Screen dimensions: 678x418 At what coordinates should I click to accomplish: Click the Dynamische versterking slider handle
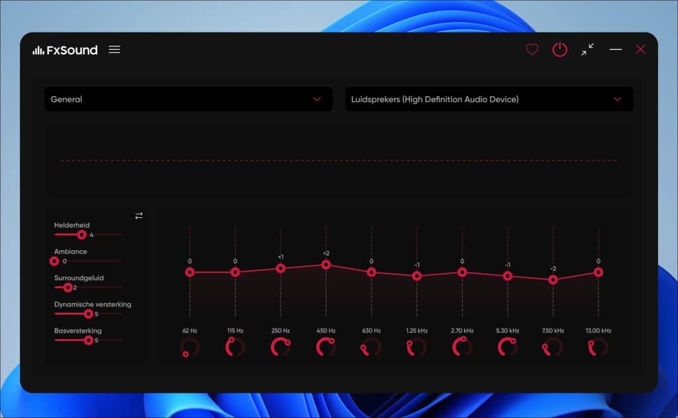(x=88, y=314)
